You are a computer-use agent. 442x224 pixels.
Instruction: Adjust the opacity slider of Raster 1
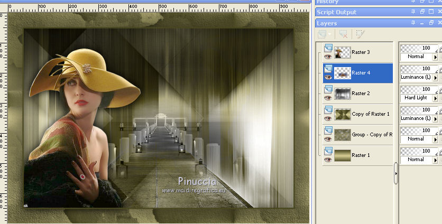click(x=419, y=151)
